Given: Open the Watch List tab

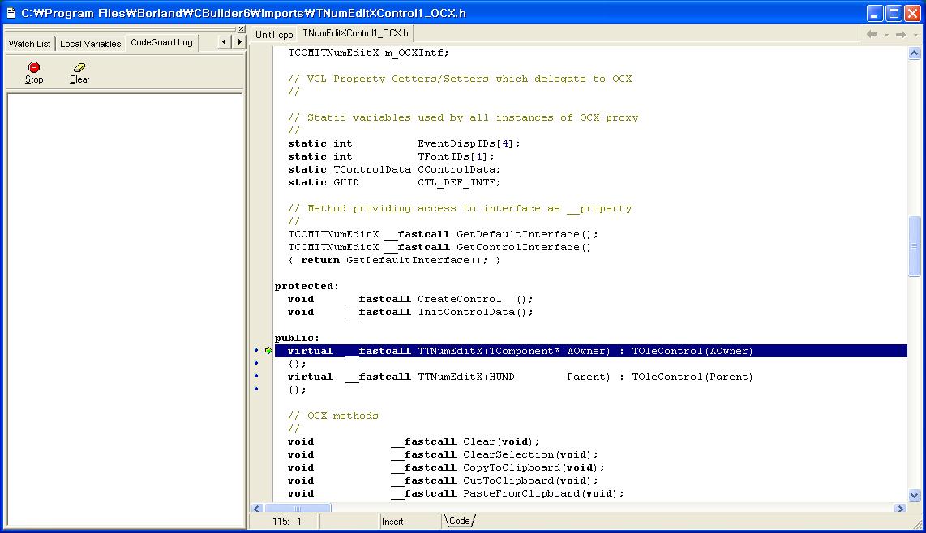Looking at the screenshot, I should pyautogui.click(x=29, y=44).
